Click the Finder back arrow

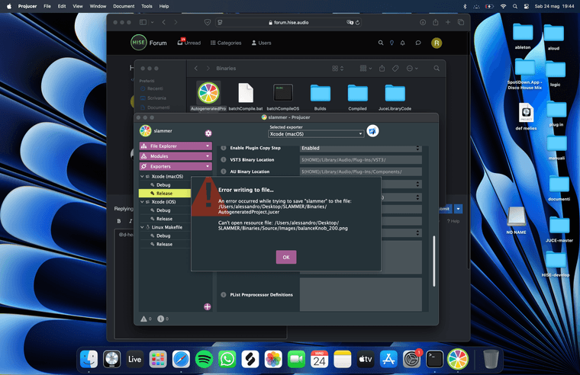pyautogui.click(x=196, y=69)
